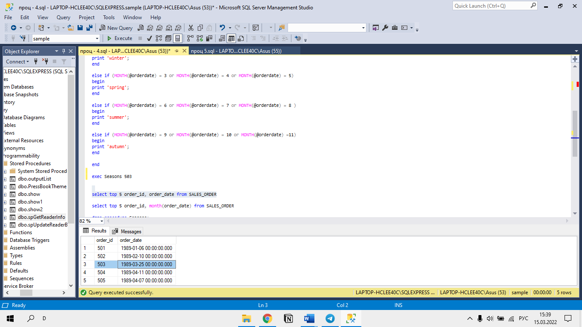Click the Undo arrow icon
582x327 pixels.
tap(222, 28)
